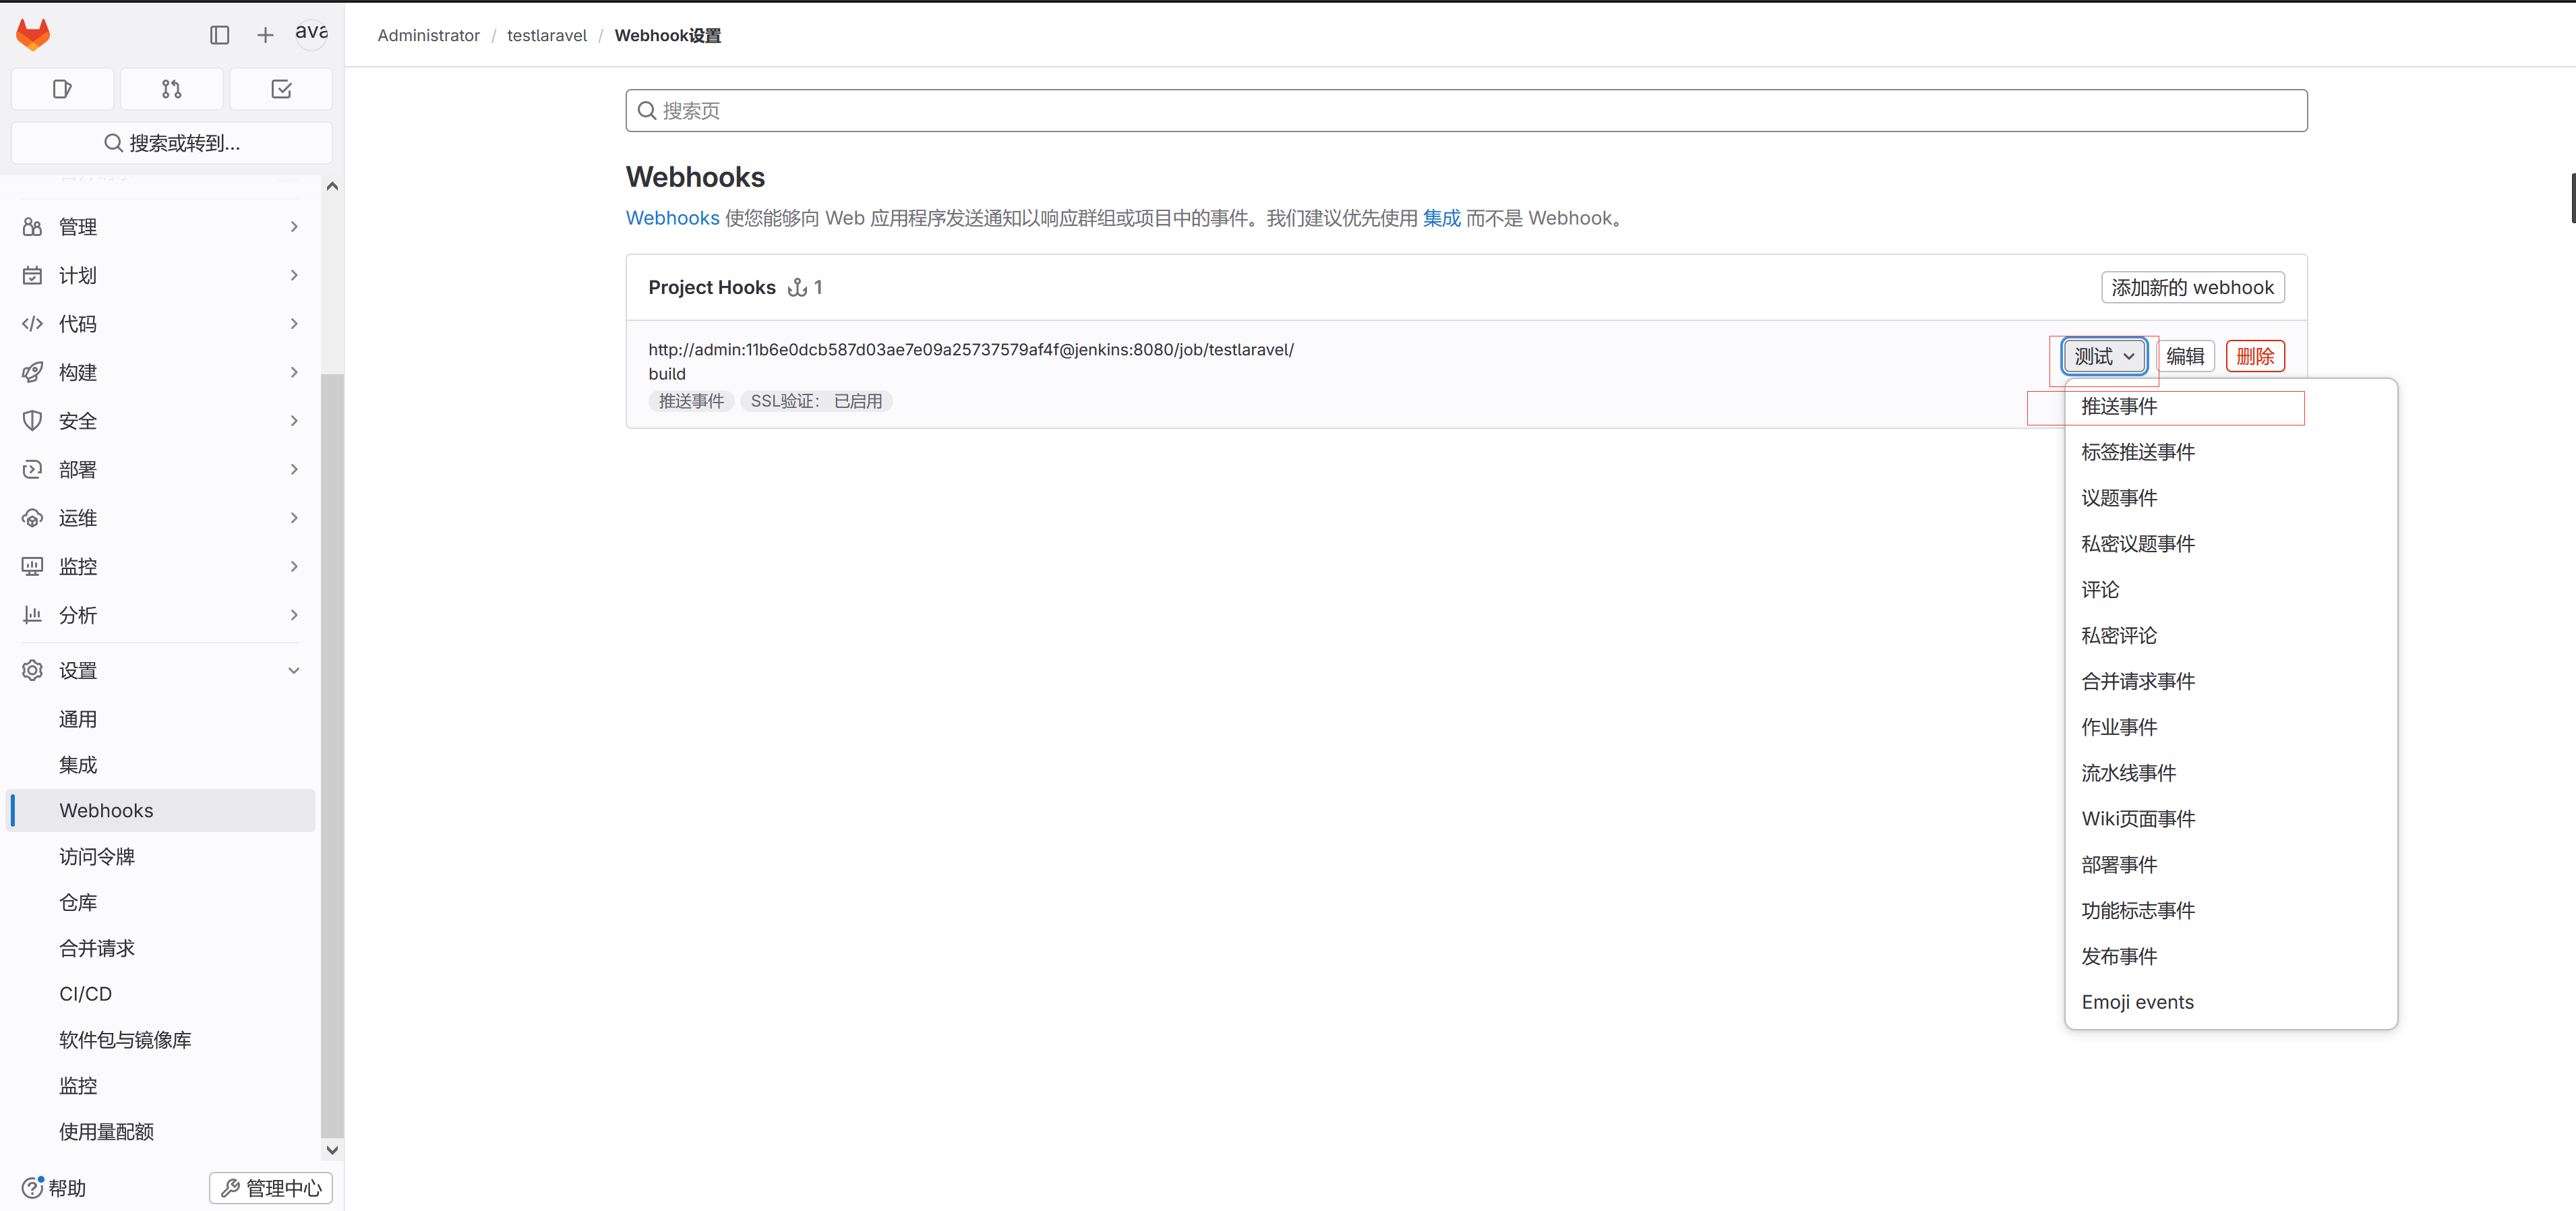Click the plus create-new icon

tap(265, 35)
